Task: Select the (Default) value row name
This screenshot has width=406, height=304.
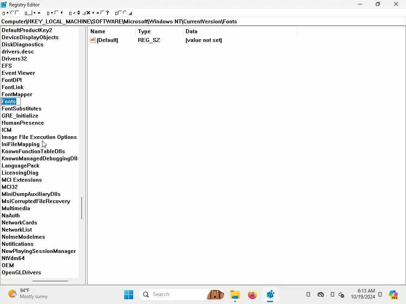Action: coord(107,40)
